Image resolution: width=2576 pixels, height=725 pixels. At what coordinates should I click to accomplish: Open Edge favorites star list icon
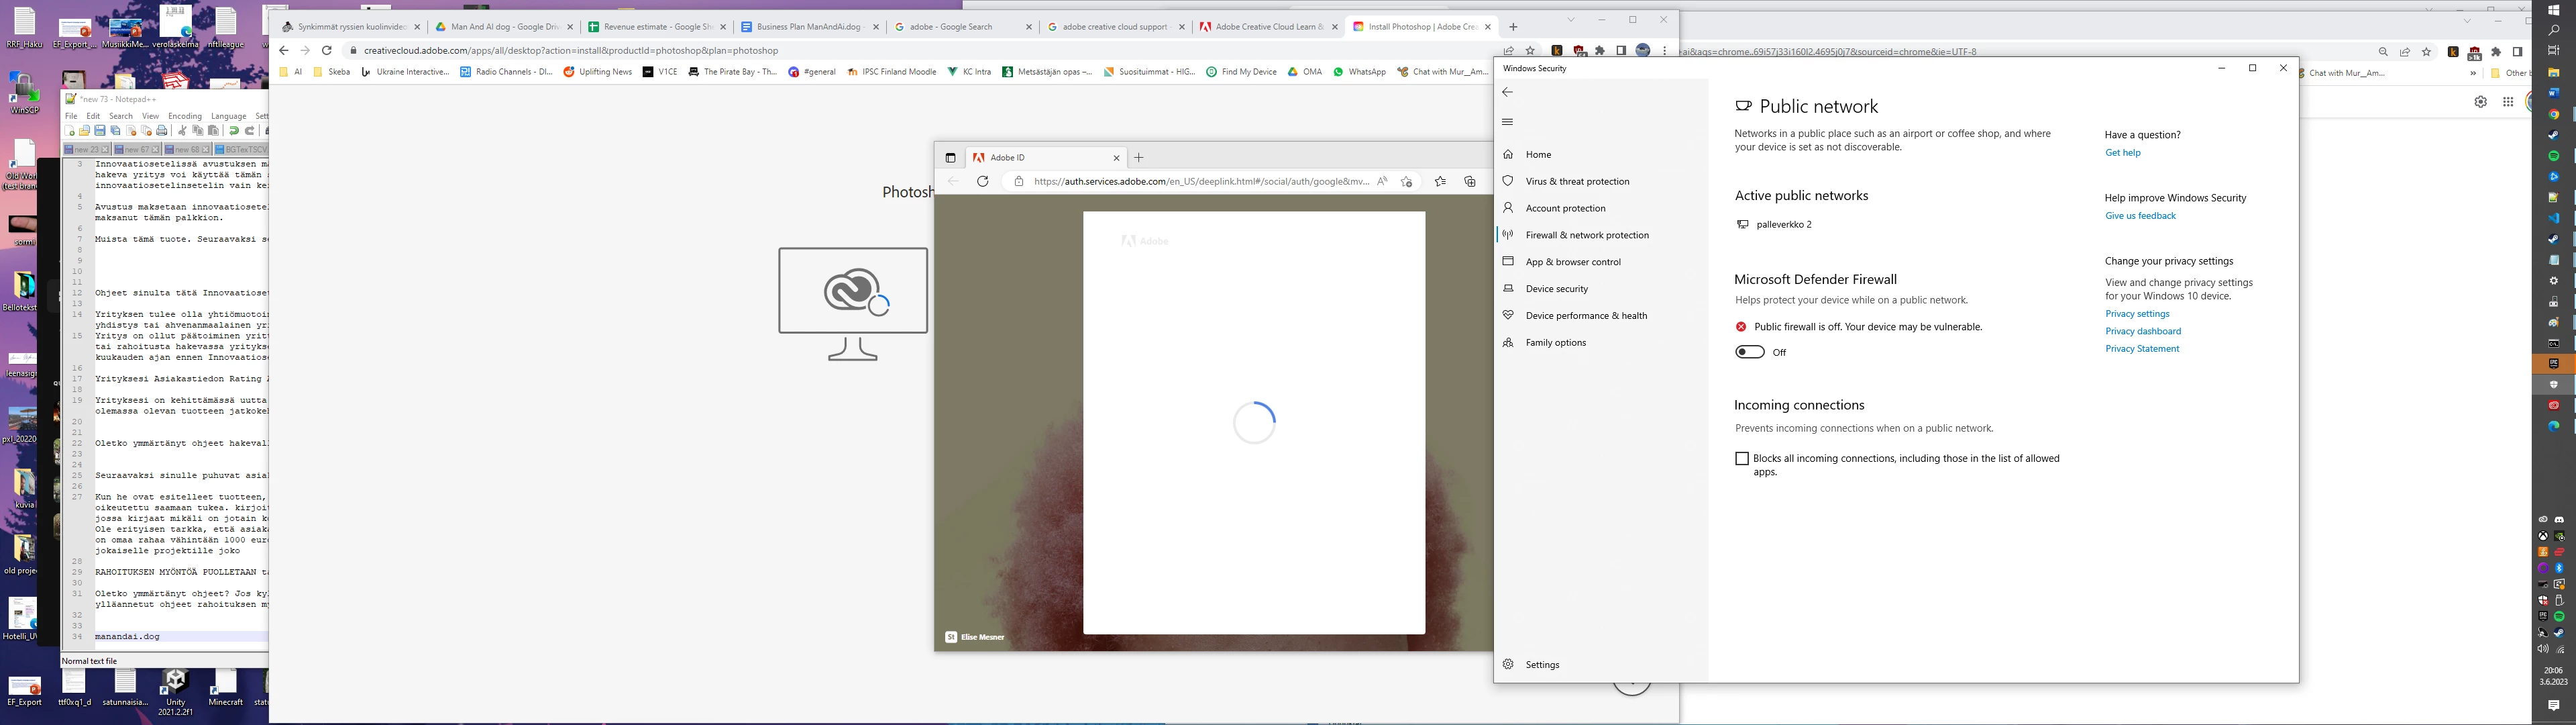1439,181
